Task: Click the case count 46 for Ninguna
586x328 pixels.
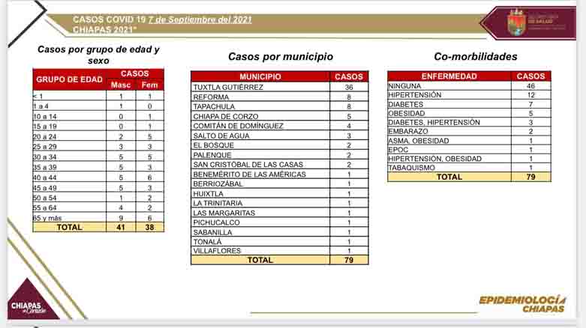Action: (x=530, y=86)
